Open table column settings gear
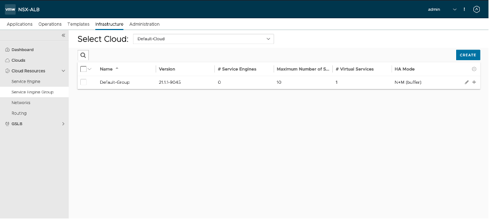 click(474, 69)
